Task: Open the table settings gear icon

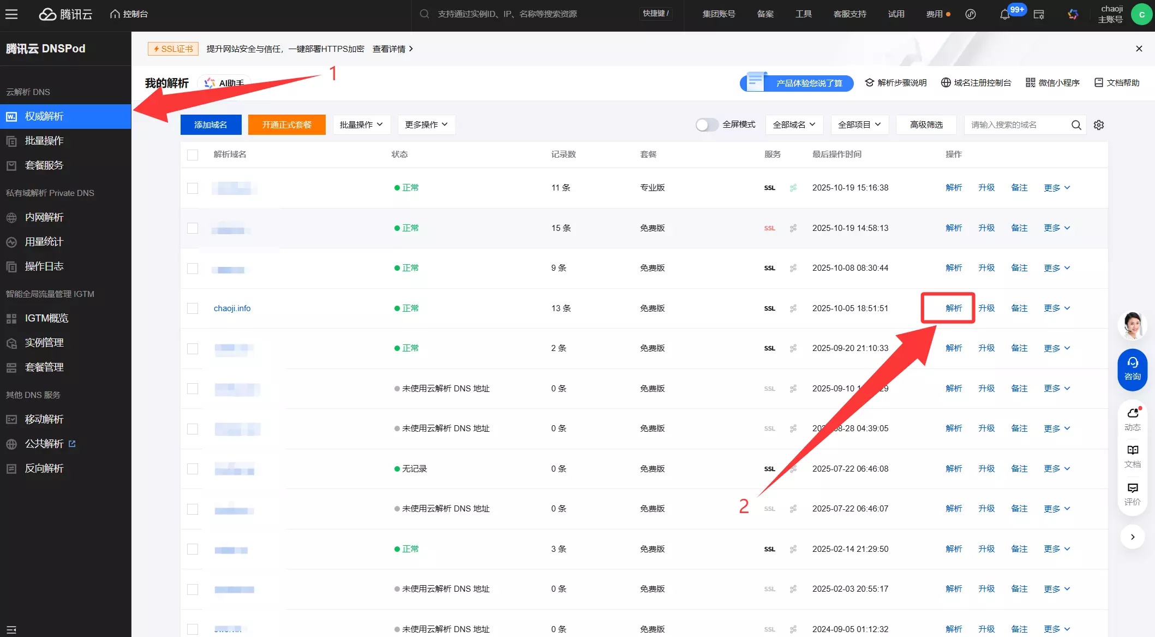Action: click(1098, 124)
